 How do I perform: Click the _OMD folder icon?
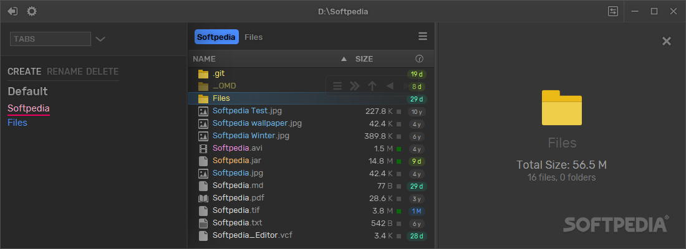[x=203, y=86]
